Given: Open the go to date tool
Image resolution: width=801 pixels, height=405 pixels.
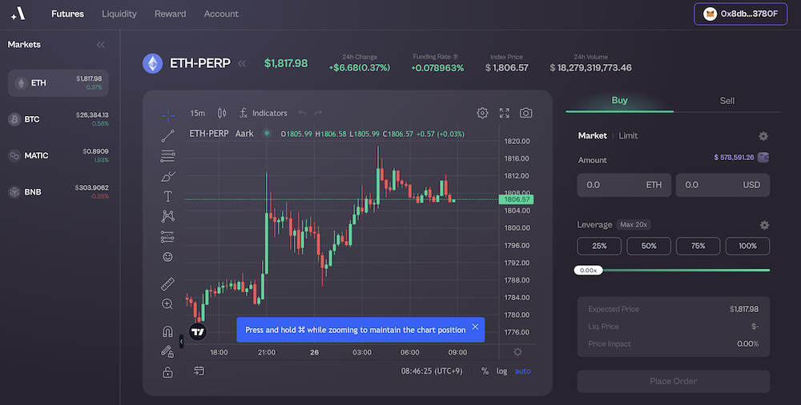Looking at the screenshot, I should pos(199,371).
